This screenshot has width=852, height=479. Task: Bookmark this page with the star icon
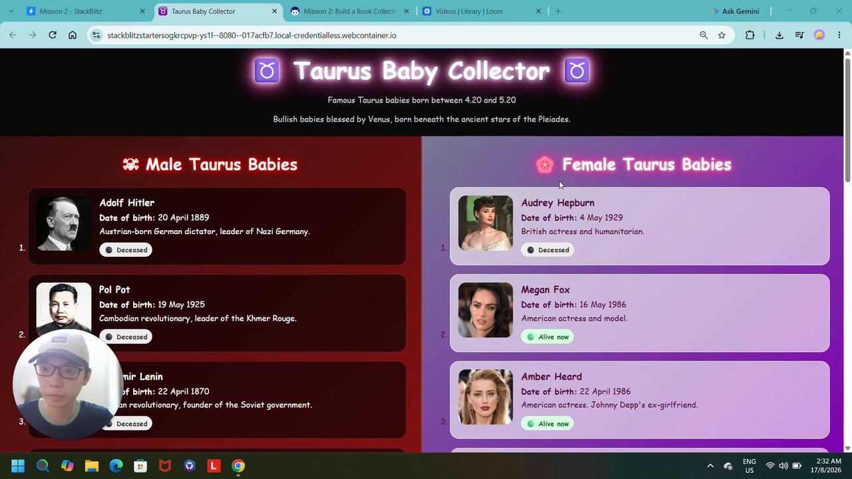[722, 35]
